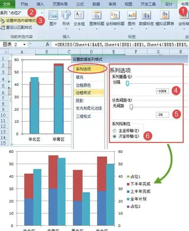Select the 主坐标轴 radio button
189x231 pixels.
click(x=114, y=131)
